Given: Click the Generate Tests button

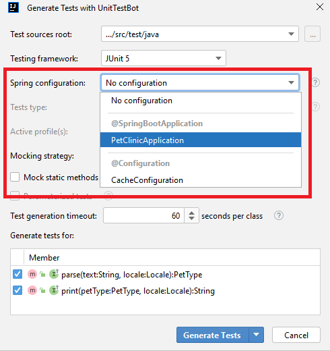Looking at the screenshot, I should (x=213, y=335).
